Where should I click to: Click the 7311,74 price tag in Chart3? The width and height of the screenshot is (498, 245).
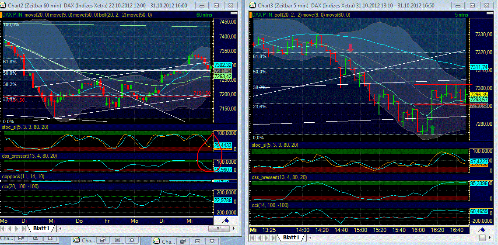tap(479, 67)
